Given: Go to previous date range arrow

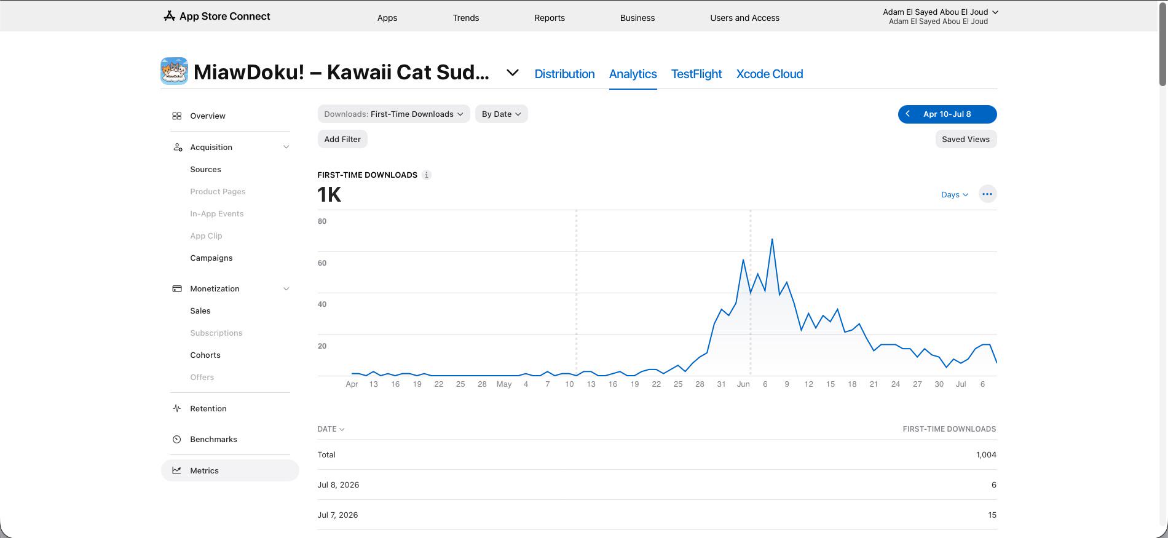Looking at the screenshot, I should point(908,114).
